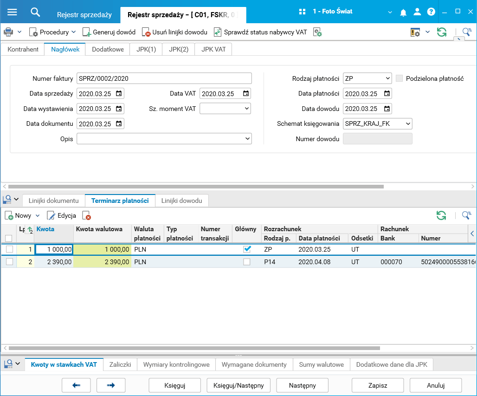Viewport: 477px width, 396px height.
Task: Toggle the select-all checkbox in grid header
Action: coord(8,238)
